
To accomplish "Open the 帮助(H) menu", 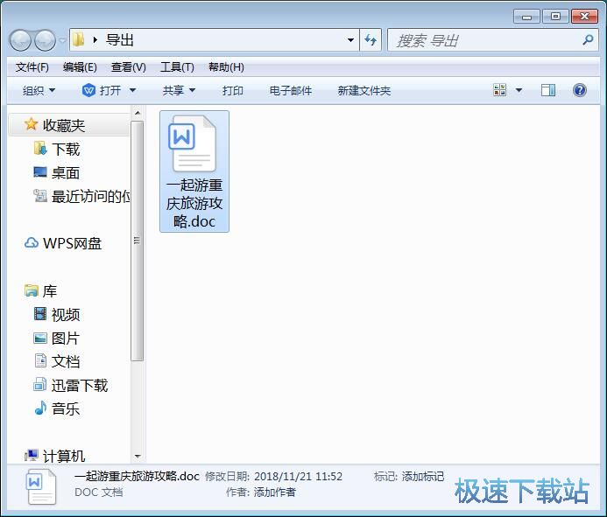I will [x=226, y=67].
